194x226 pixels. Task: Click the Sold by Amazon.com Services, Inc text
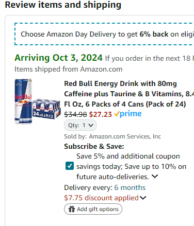pyautogui.click(x=112, y=136)
